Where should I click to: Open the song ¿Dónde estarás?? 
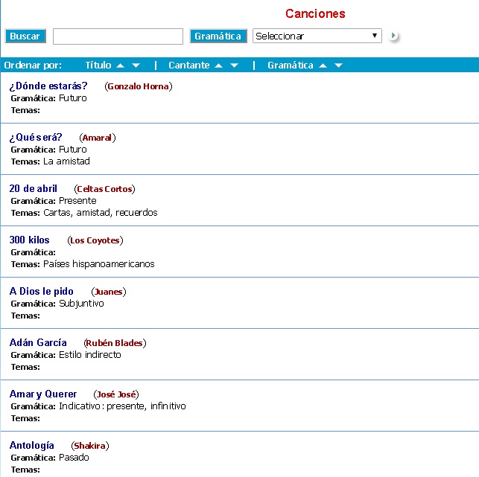coord(48,86)
